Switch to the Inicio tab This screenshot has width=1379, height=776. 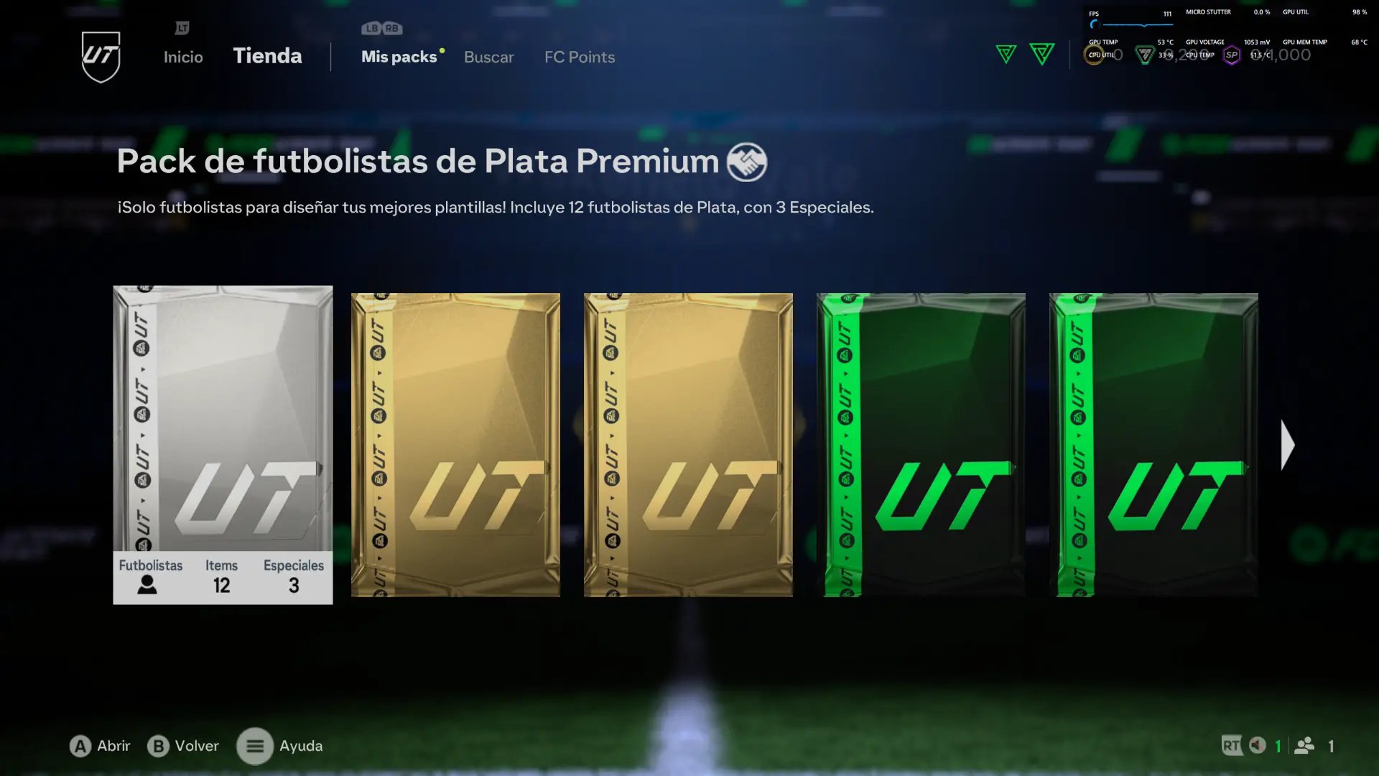tap(183, 57)
